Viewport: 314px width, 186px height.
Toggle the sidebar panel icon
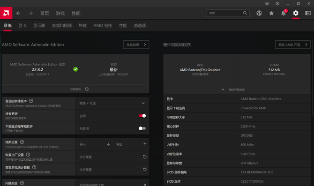pyautogui.click(x=308, y=13)
